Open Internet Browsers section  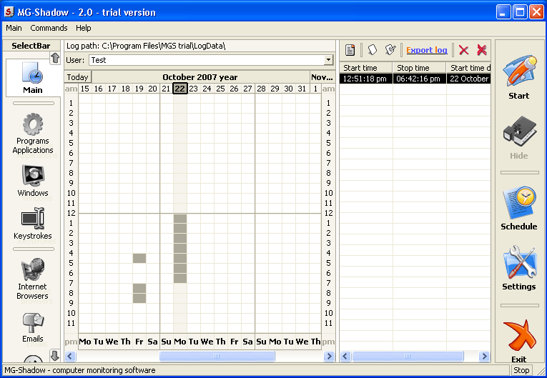pyautogui.click(x=33, y=279)
